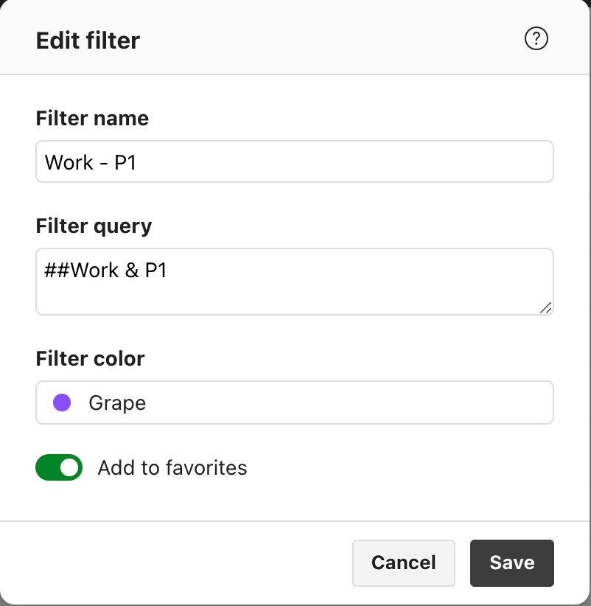Click the Save button in the footer
This screenshot has height=606, width=591.
tap(511, 563)
